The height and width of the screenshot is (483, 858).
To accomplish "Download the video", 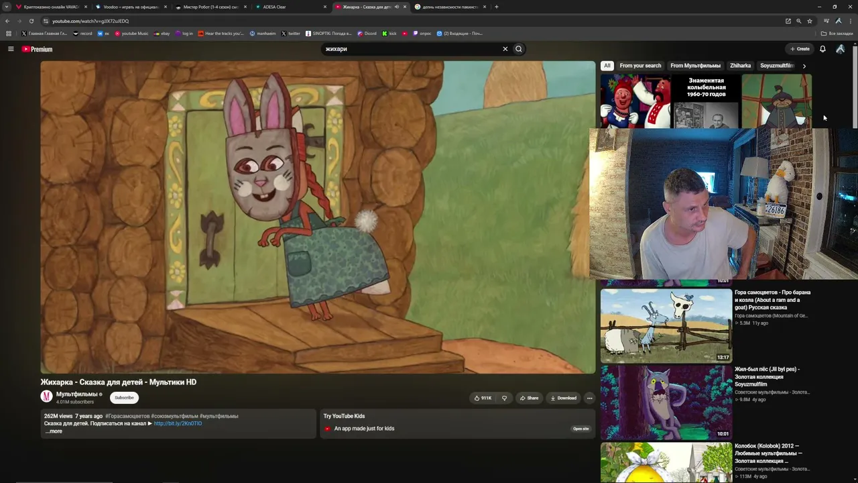I will tap(563, 398).
